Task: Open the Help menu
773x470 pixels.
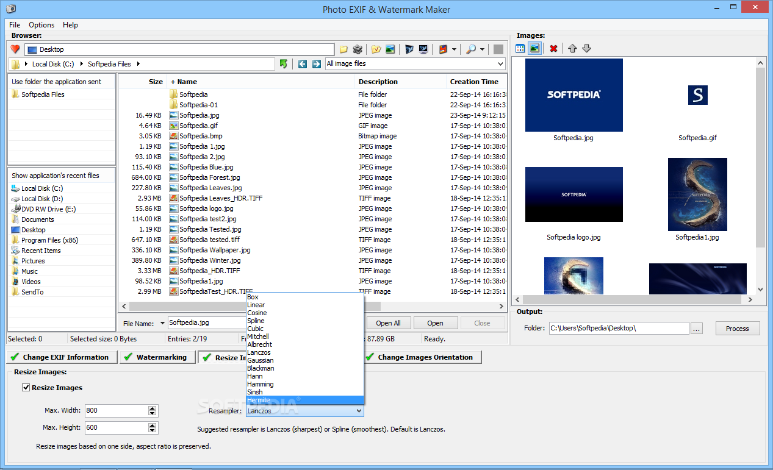Action: [70, 25]
